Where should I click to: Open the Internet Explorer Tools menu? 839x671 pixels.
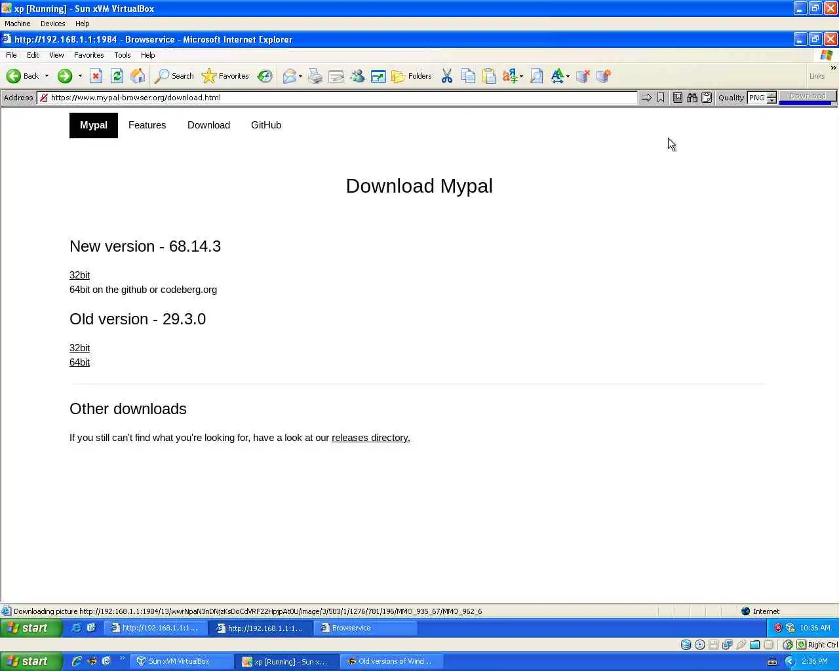123,55
